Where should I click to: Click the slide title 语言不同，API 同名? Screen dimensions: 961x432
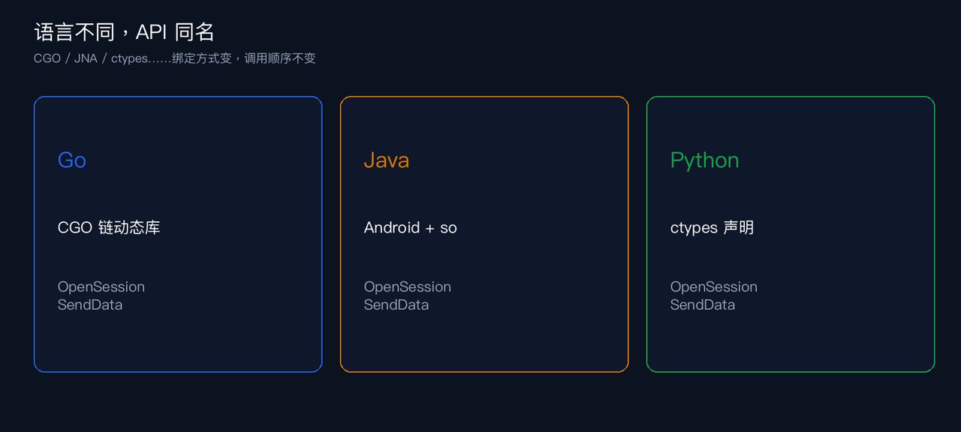pyautogui.click(x=125, y=31)
